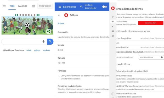Image resolution: width=164 pixels, height=98 pixels.
Task: Activate voice search microphone
Action: [x=44, y=42]
